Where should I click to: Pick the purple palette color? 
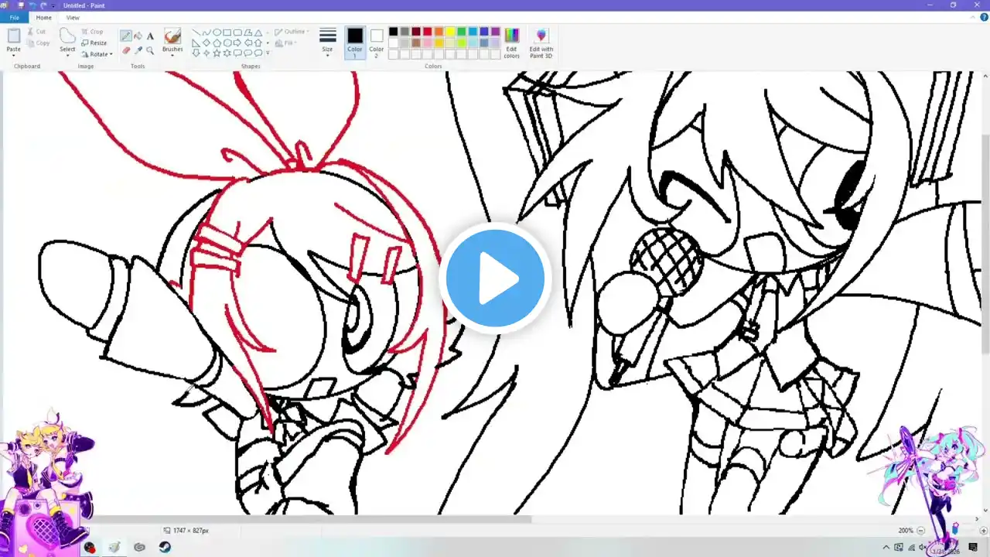[x=496, y=32]
